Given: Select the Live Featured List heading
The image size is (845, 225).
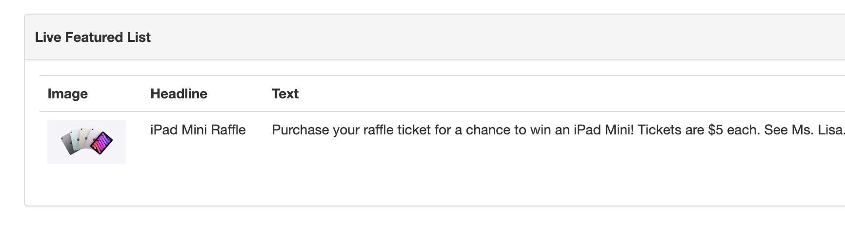Looking at the screenshot, I should pos(93,37).
